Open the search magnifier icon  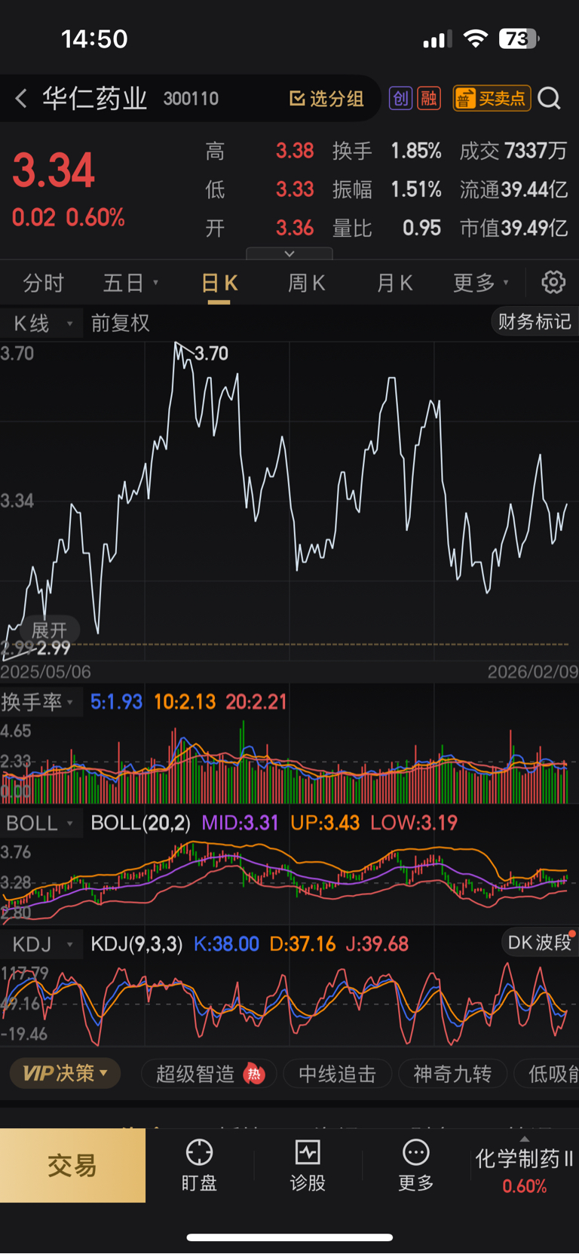[550, 98]
